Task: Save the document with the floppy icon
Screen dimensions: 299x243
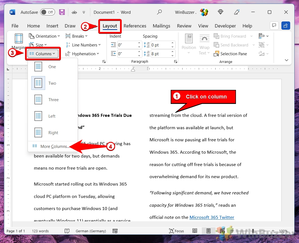Action: (x=62, y=12)
